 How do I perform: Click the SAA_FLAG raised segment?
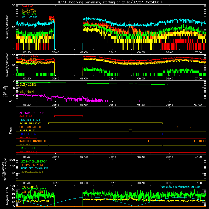(58, 137)
